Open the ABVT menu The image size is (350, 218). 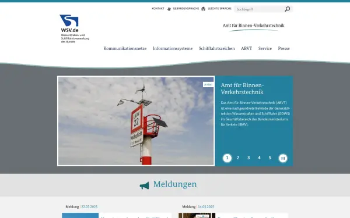[246, 48]
